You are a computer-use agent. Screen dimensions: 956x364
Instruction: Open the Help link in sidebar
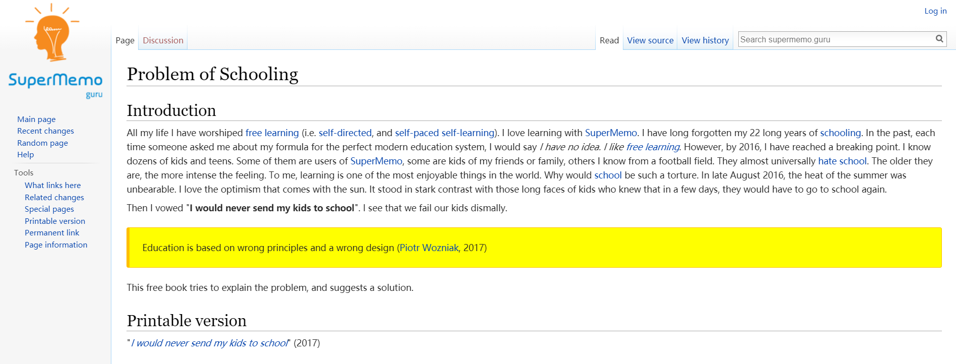point(25,155)
